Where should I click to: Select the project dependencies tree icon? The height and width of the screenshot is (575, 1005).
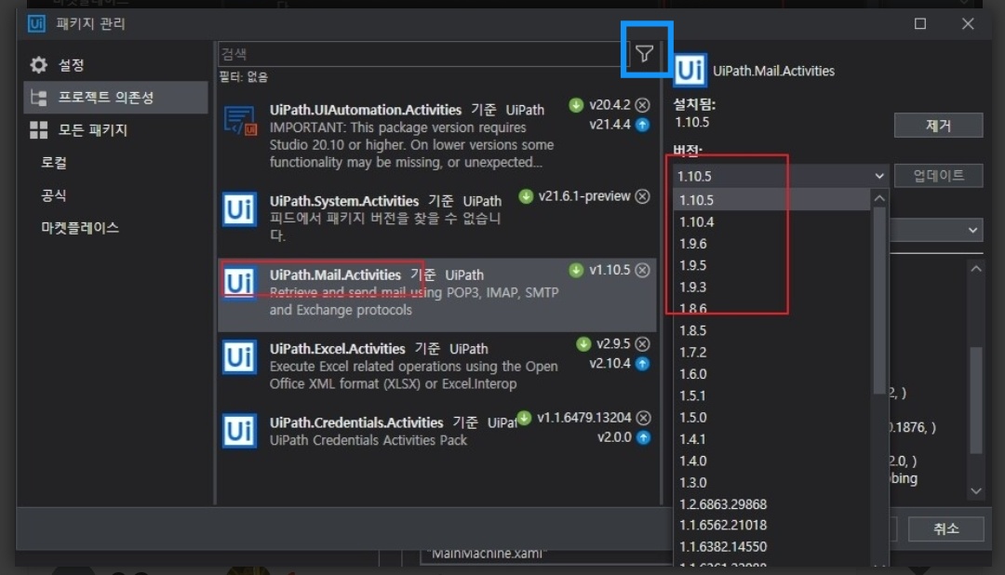(38, 98)
